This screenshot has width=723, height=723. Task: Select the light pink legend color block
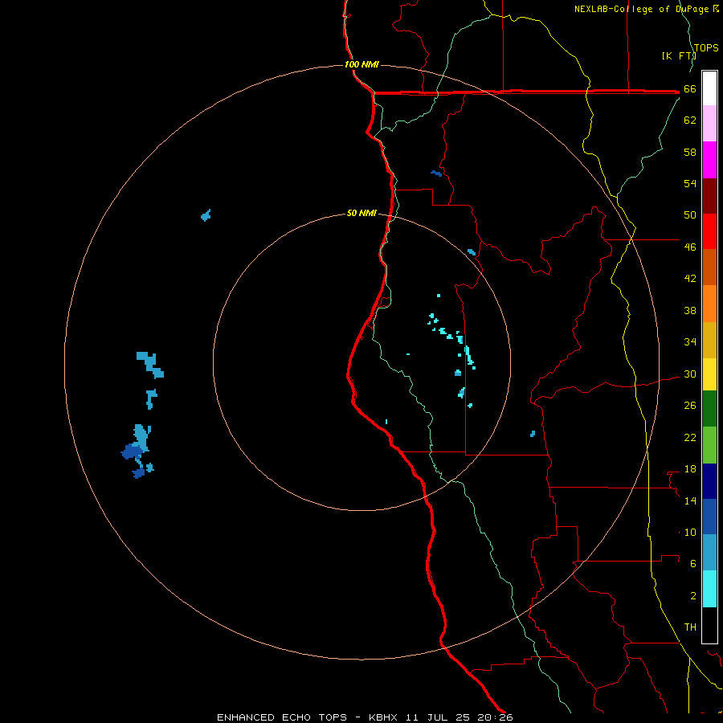pyautogui.click(x=709, y=124)
